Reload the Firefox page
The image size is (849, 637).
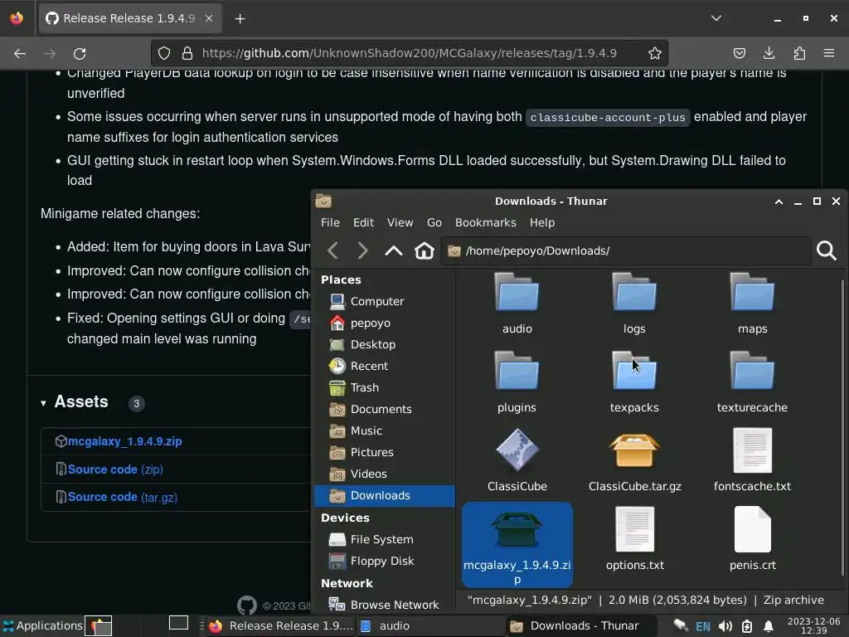point(80,53)
